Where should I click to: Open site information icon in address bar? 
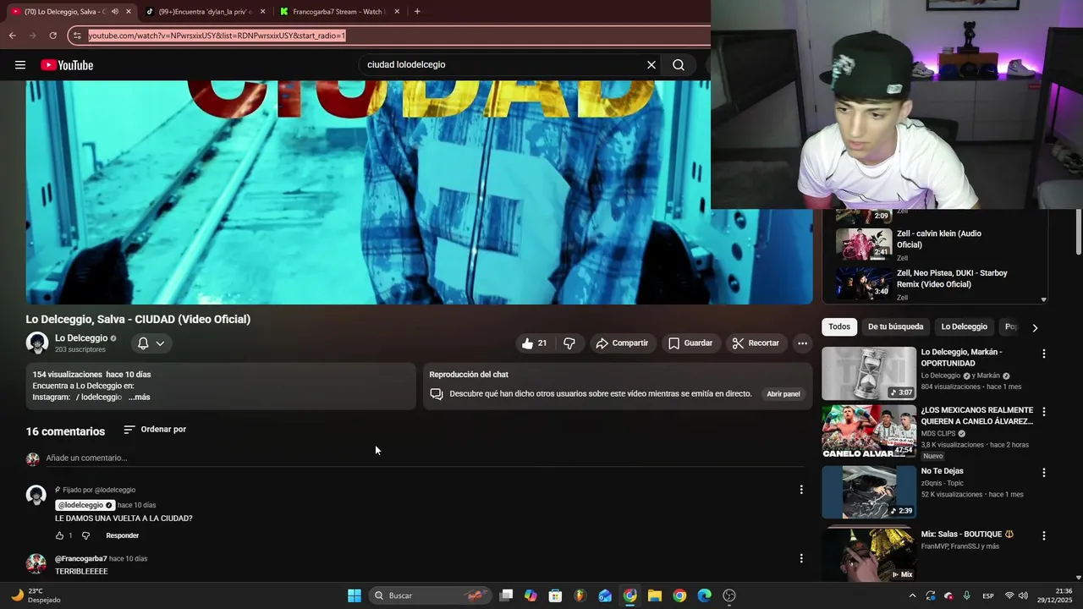point(77,36)
